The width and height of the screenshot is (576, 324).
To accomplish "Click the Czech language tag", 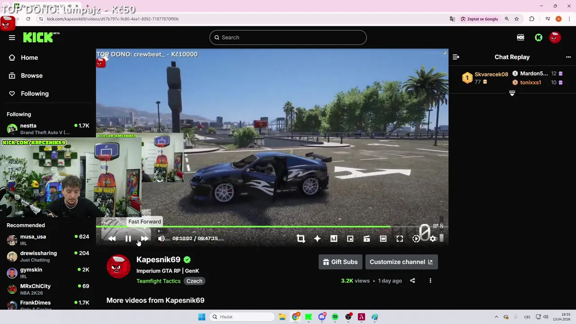I will [x=194, y=281].
